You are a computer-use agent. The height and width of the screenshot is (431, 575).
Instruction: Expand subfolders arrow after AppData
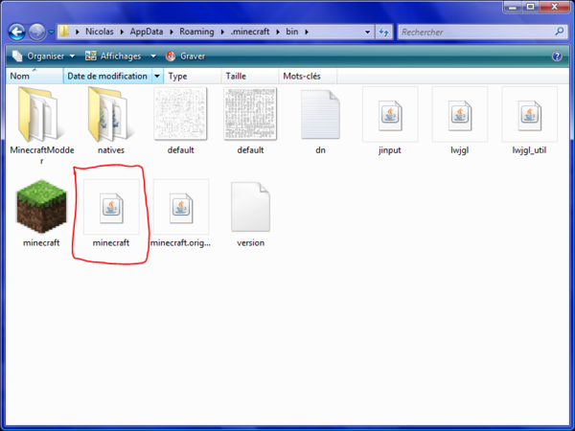172,32
